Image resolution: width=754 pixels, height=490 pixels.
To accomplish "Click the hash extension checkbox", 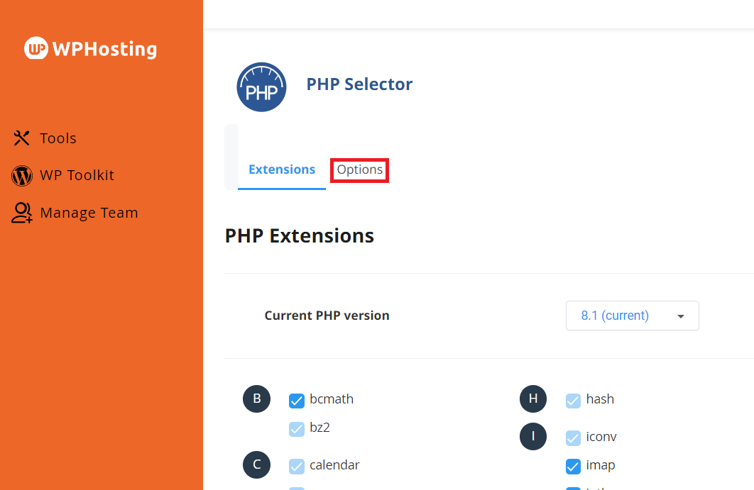I will tap(573, 401).
